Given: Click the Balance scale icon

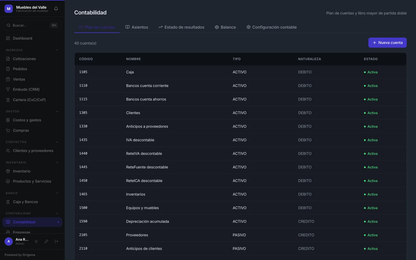Looking at the screenshot, I should click(x=217, y=27).
